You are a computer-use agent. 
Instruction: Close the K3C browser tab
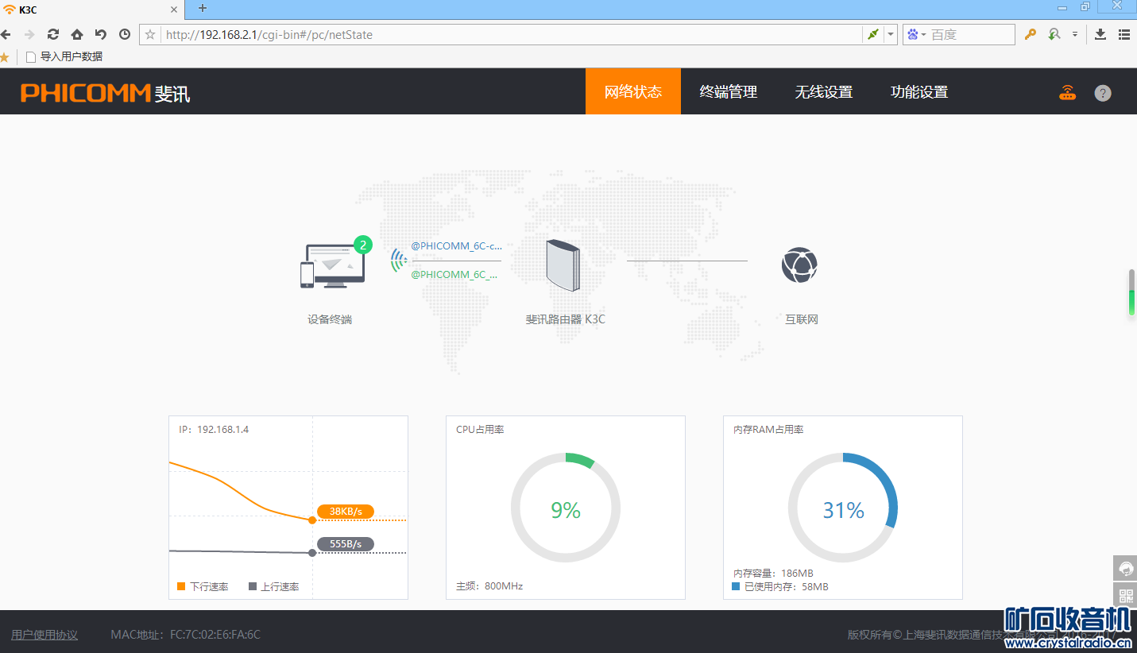pyautogui.click(x=174, y=10)
